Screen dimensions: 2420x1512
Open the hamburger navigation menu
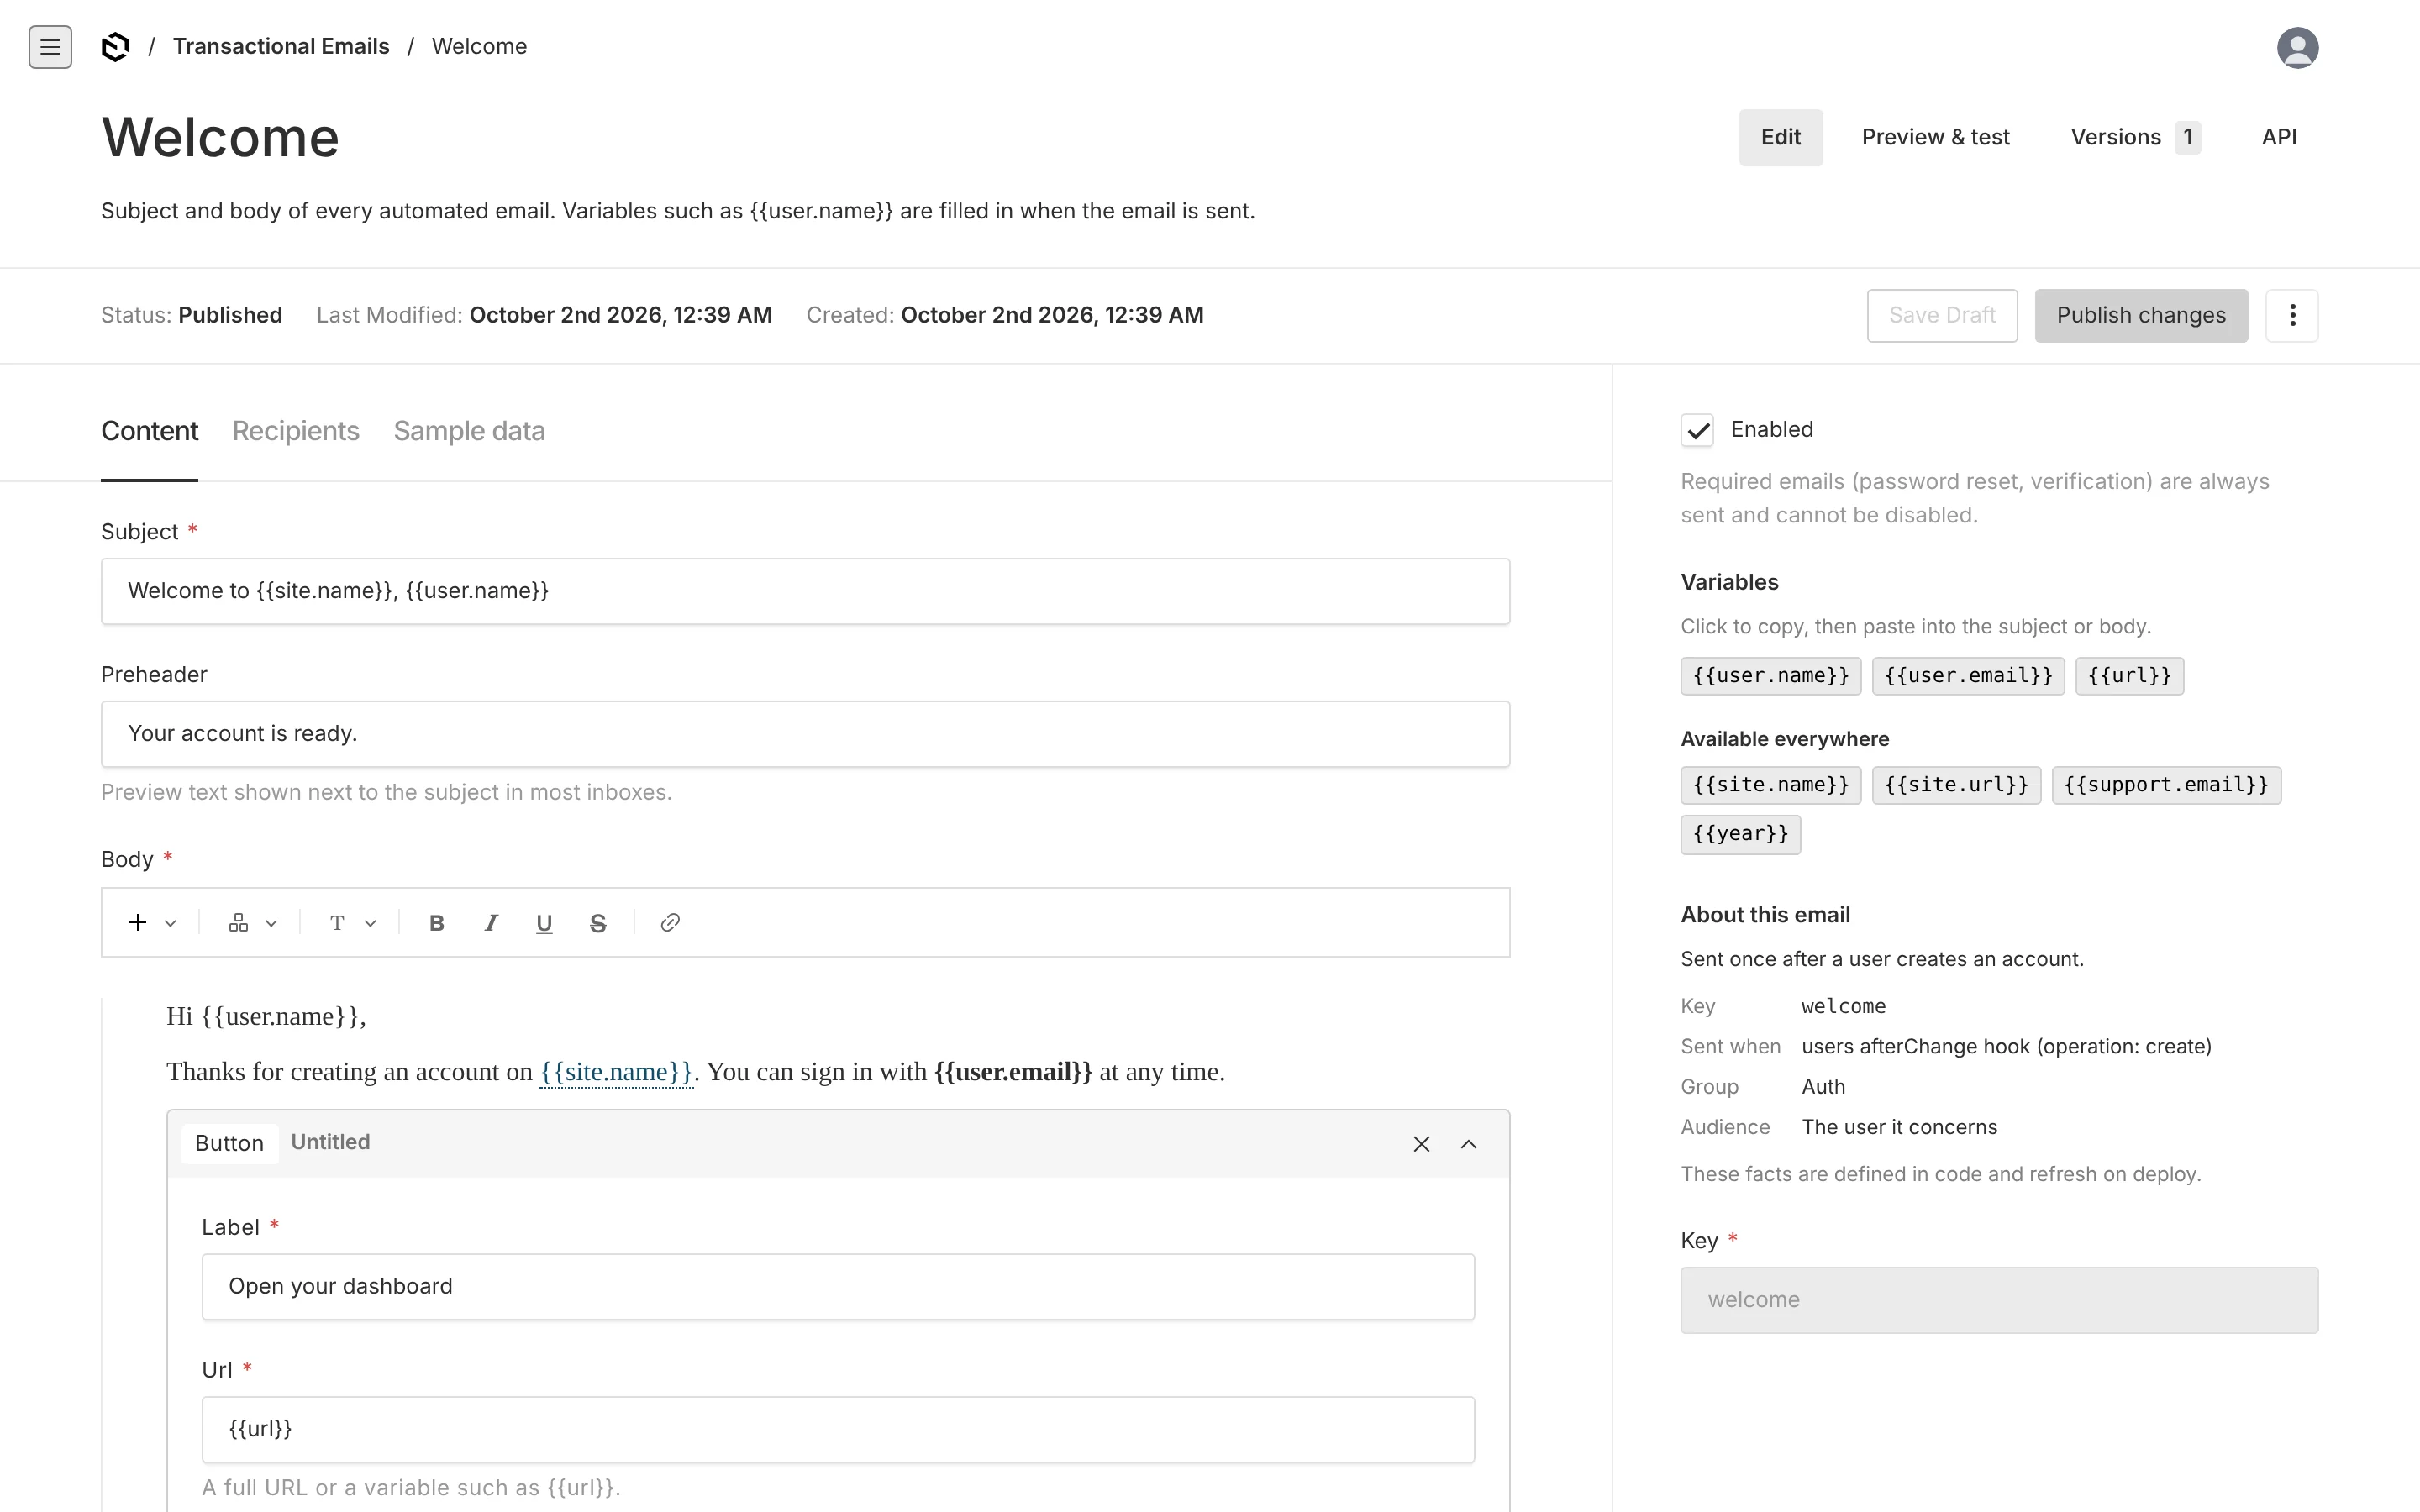(50, 47)
